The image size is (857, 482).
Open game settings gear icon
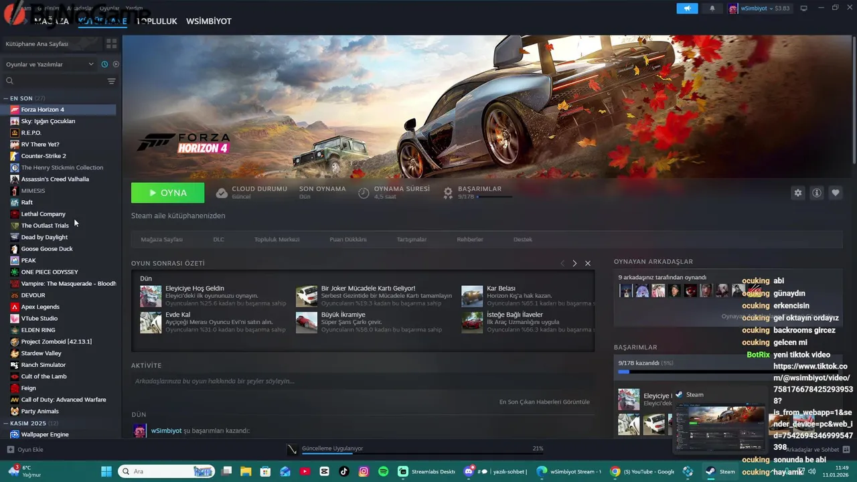[x=798, y=193]
